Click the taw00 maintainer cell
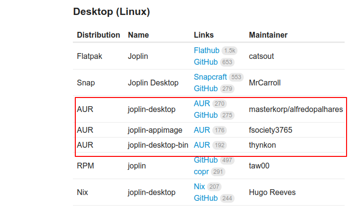 259,166
